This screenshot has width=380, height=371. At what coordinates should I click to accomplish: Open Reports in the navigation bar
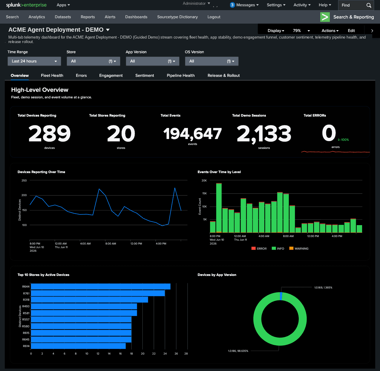88,17
